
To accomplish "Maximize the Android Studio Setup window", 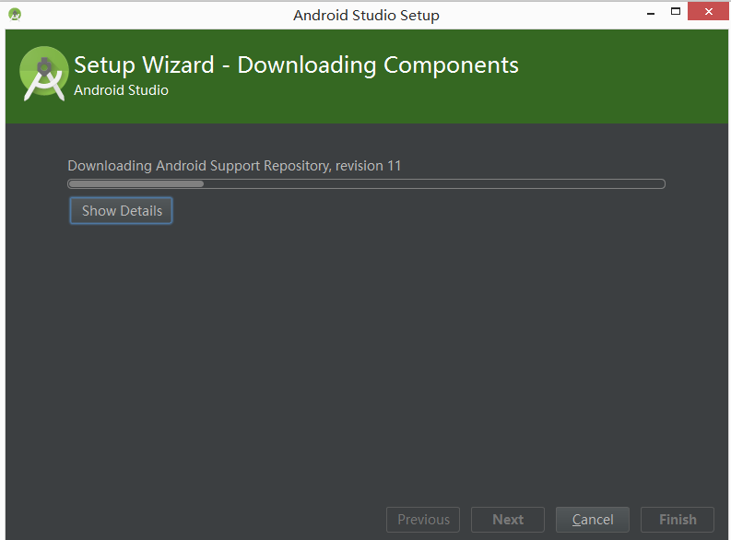I will click(675, 12).
